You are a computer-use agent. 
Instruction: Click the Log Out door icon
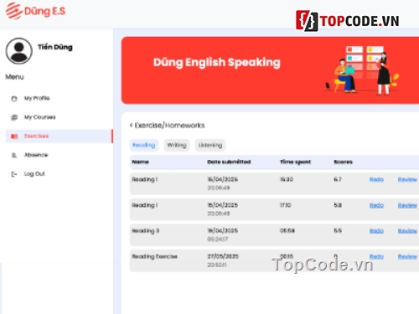(x=14, y=174)
